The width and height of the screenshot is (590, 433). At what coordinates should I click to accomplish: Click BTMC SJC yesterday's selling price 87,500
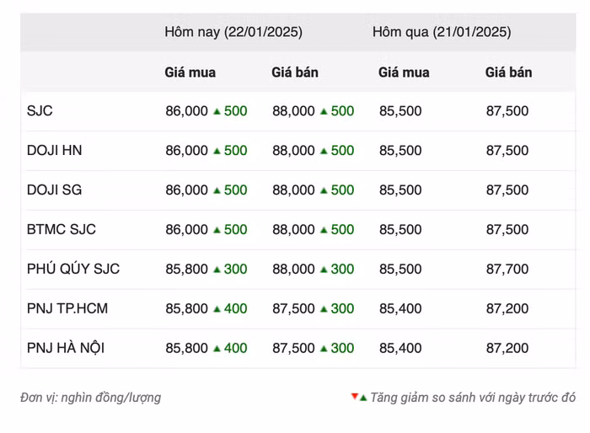click(x=507, y=230)
